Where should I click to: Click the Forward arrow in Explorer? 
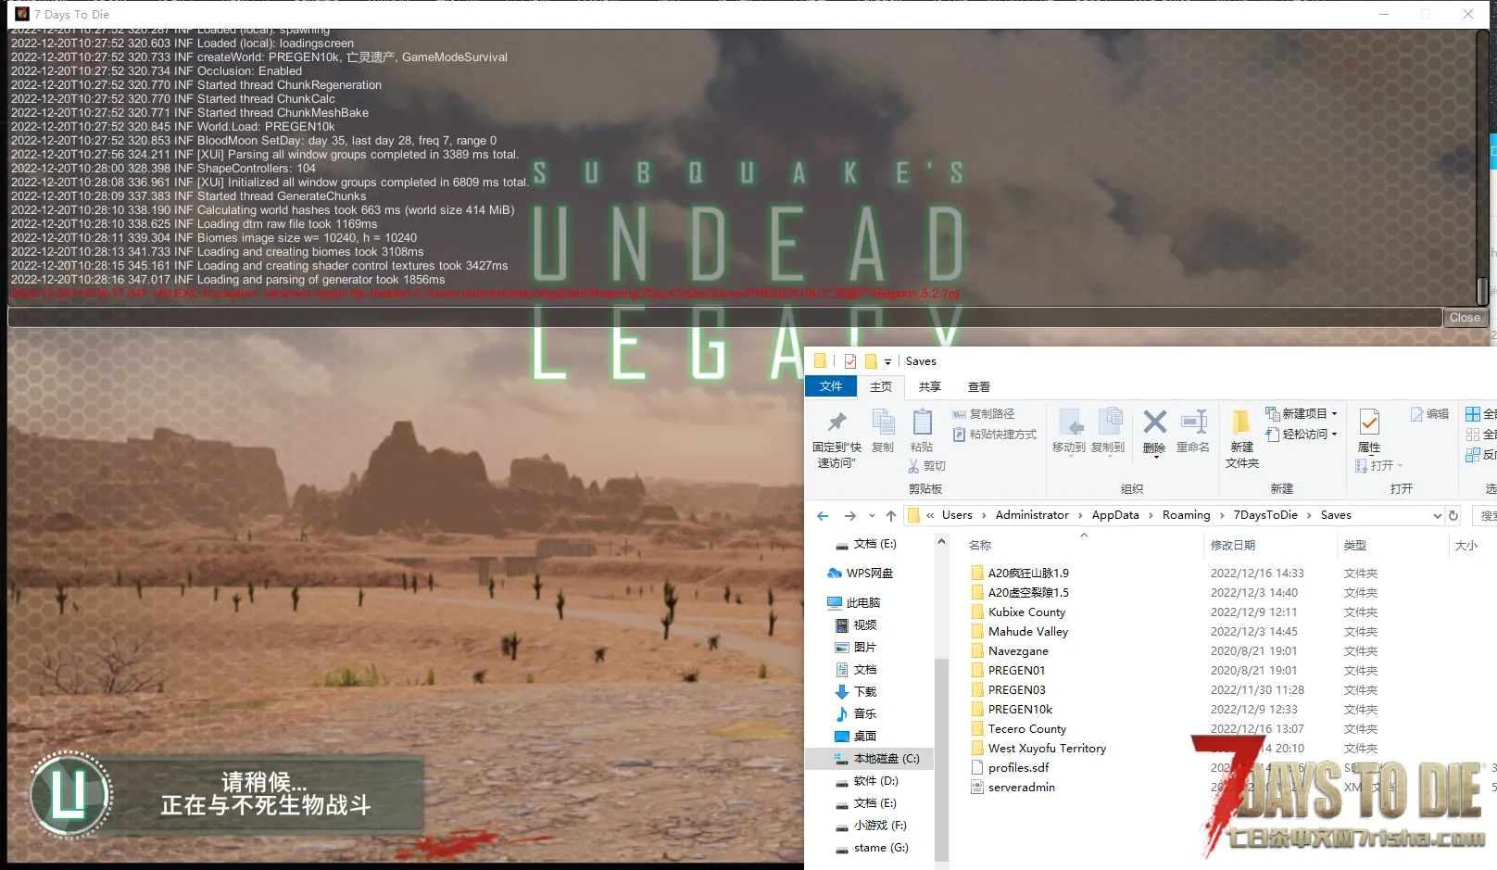tap(849, 515)
